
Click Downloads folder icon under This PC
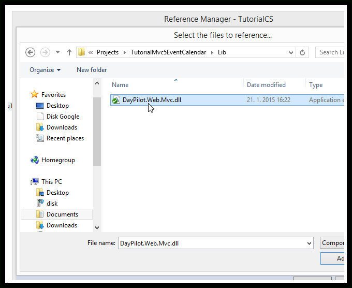pyautogui.click(x=40, y=225)
